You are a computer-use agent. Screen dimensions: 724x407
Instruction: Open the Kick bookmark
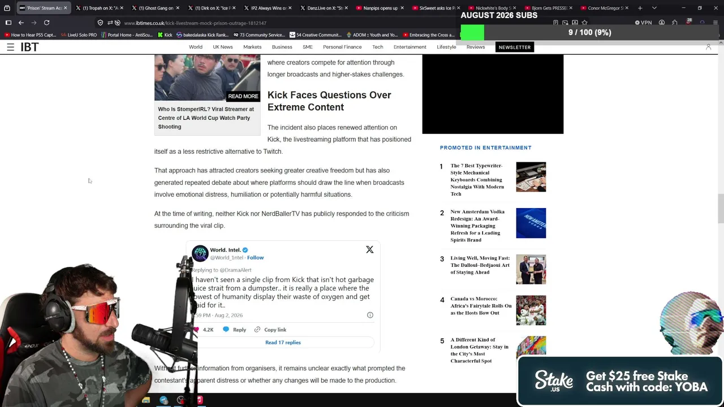(165, 35)
